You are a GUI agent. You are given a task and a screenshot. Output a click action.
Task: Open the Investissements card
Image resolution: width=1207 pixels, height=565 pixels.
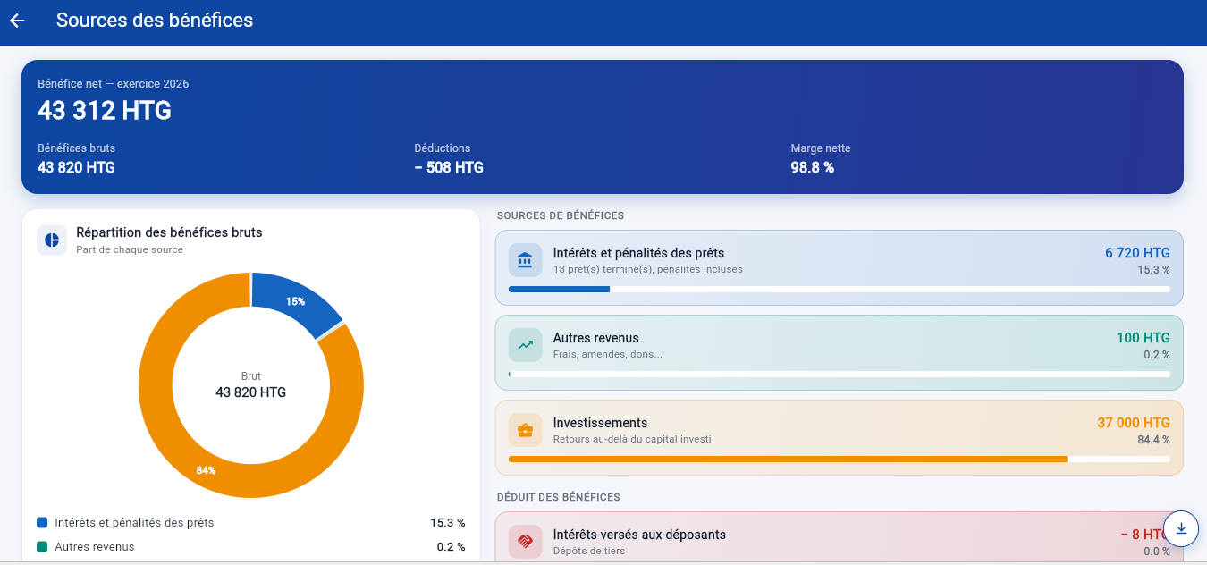tap(839, 437)
